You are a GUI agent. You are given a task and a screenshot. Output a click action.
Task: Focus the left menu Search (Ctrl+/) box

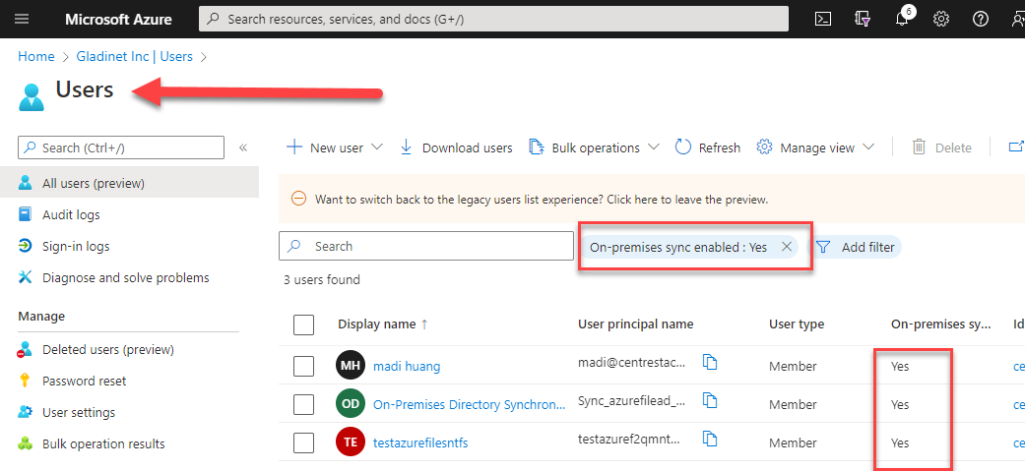121,147
